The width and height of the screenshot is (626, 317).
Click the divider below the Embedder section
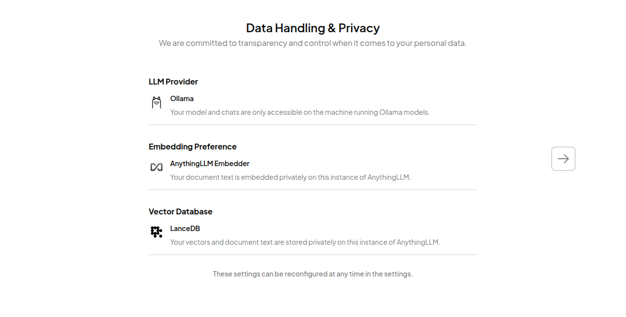pos(313,190)
